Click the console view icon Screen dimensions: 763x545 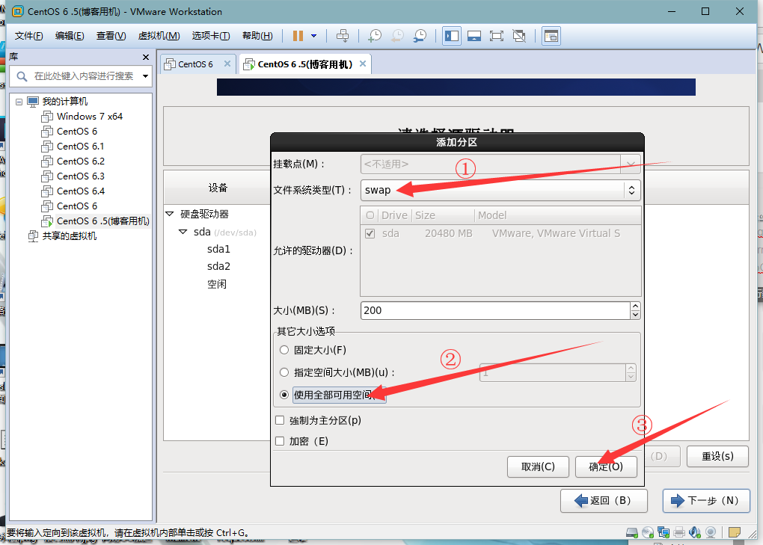pos(551,35)
